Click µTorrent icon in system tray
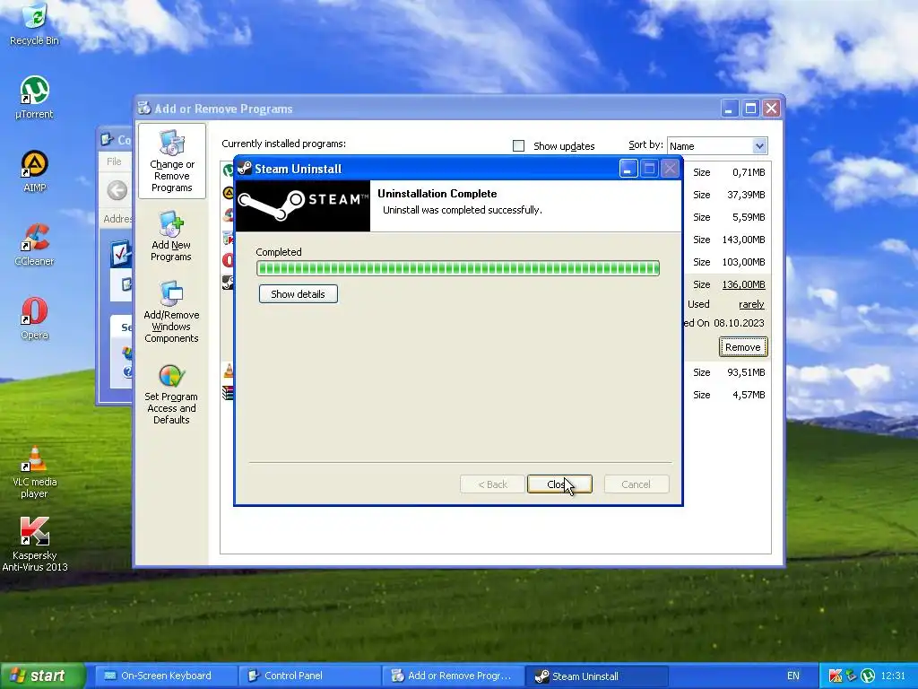This screenshot has height=689, width=918. [868, 676]
